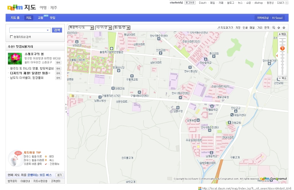The height and width of the screenshot is (190, 294).
Task: Click 위치 button for 향토떡갈비 item
Action: 58,68
